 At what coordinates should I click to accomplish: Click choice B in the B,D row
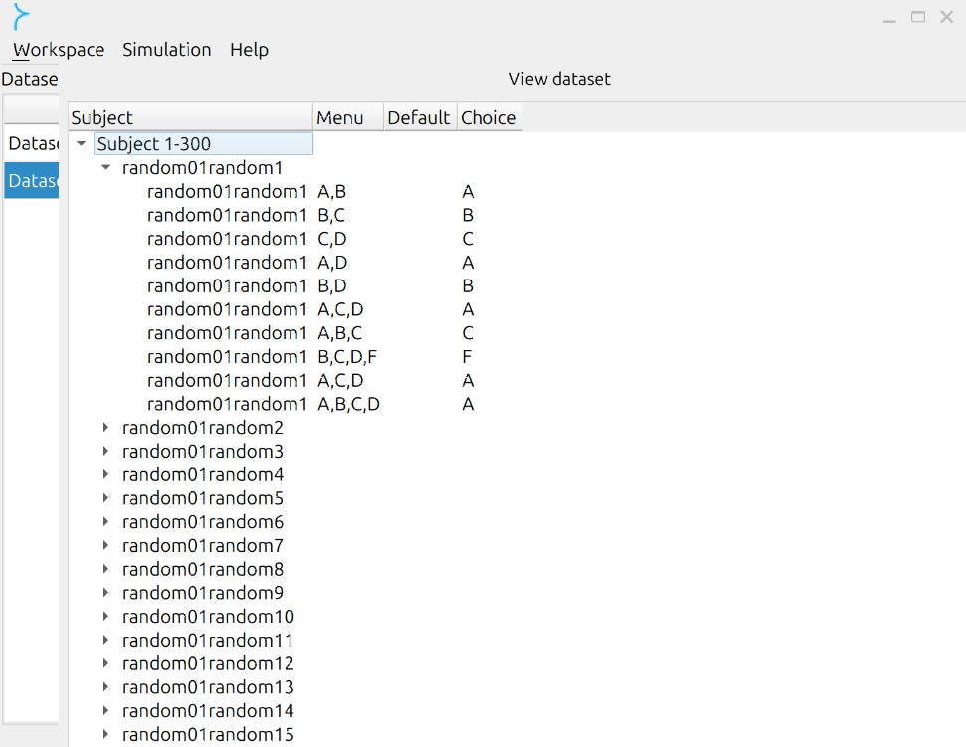[468, 285]
